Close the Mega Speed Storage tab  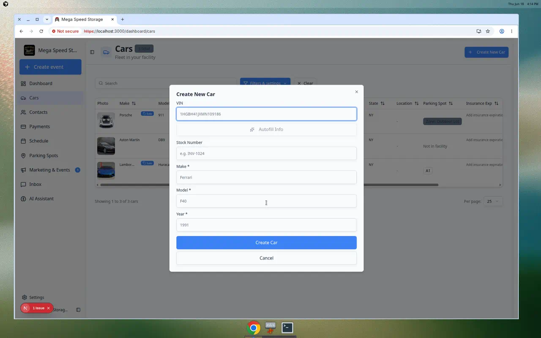point(112,19)
